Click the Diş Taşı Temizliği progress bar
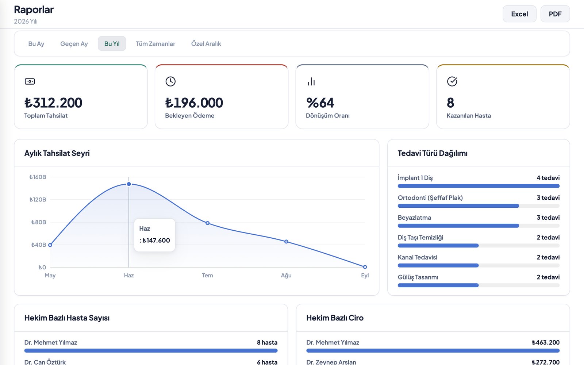584x365 pixels. point(479,246)
